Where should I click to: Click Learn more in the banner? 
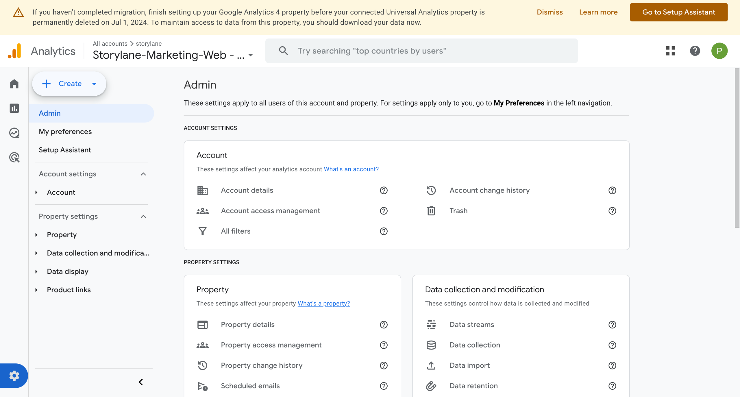pos(598,12)
